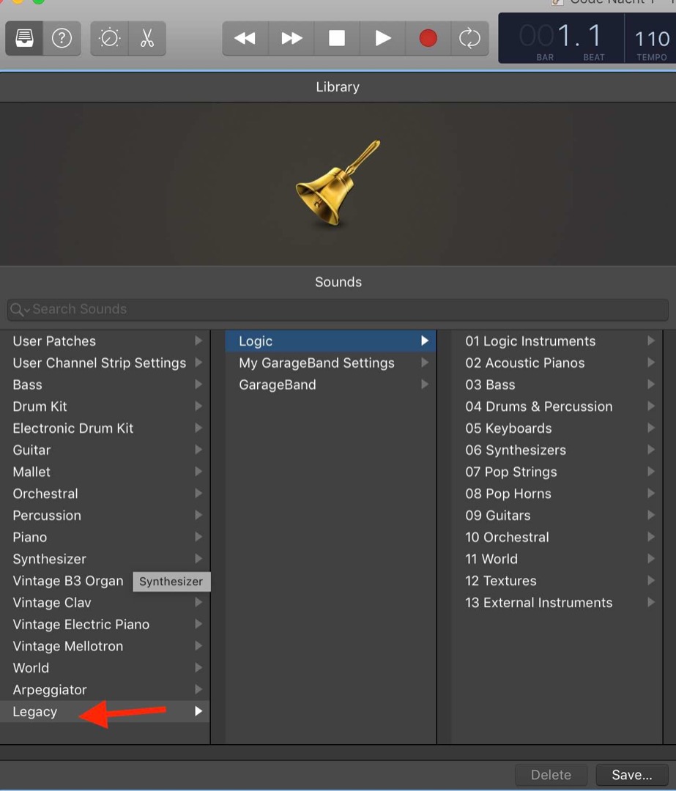Image resolution: width=676 pixels, height=791 pixels.
Task: Select User Channel Strip Settings category
Action: (105, 363)
